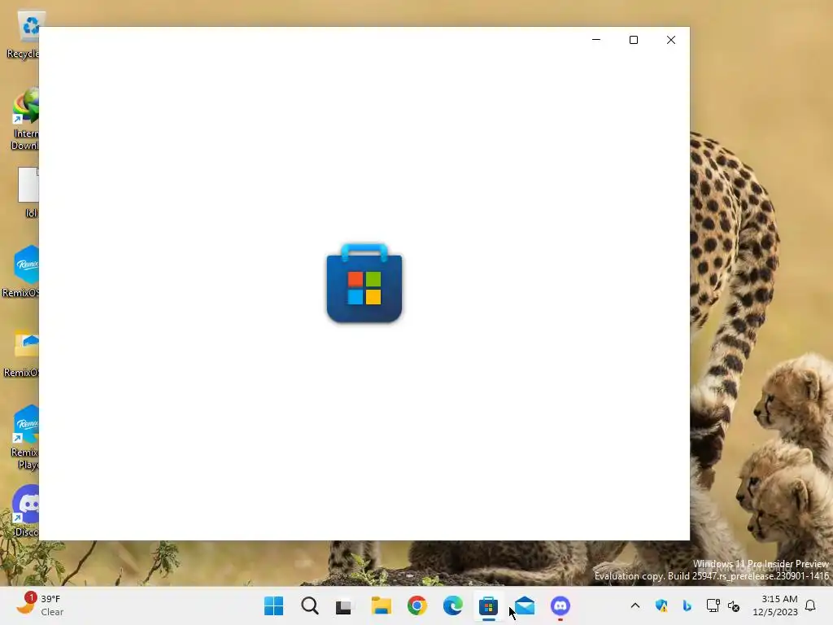Open taskbar Search
This screenshot has height=625, width=833.
310,605
